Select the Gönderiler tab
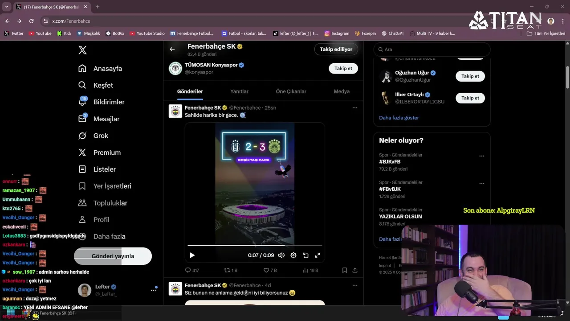Viewport: 570px width, 321px height. pyautogui.click(x=190, y=91)
